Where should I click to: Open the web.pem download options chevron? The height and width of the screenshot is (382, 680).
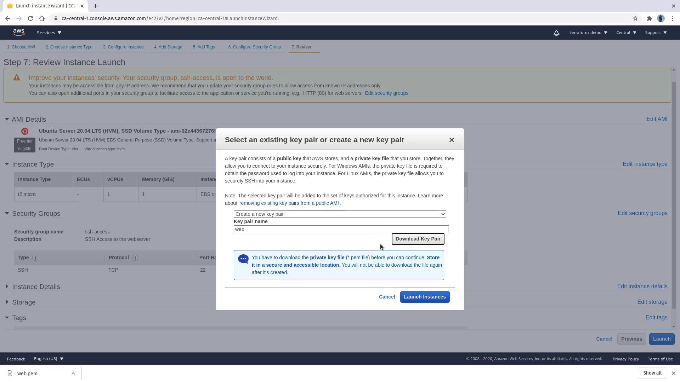click(73, 374)
